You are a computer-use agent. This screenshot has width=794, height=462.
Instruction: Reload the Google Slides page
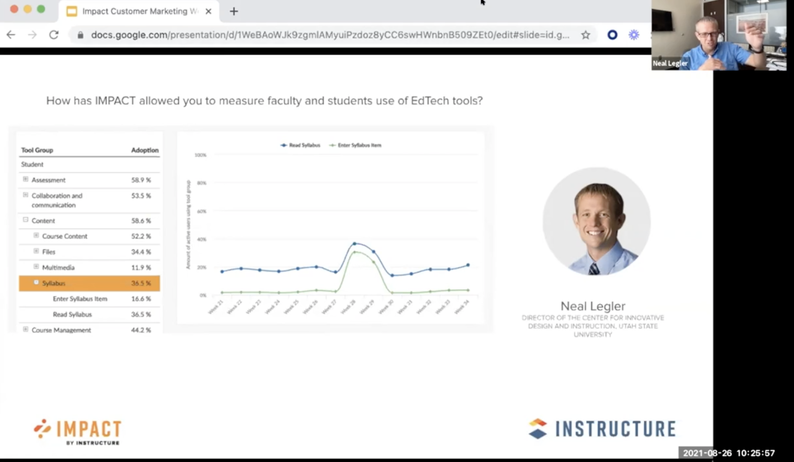pos(54,35)
